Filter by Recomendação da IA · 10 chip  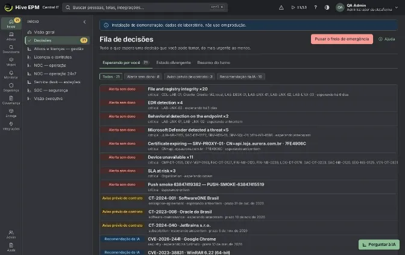[240, 77]
